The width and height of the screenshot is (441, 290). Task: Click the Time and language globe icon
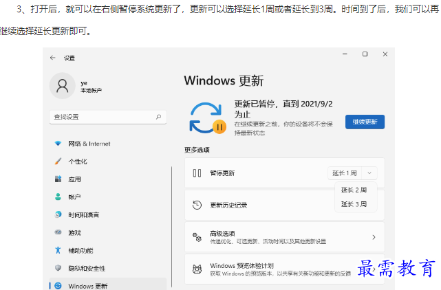[58, 214]
